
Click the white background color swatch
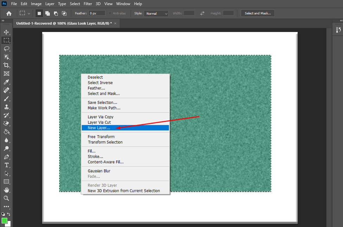tap(9, 225)
